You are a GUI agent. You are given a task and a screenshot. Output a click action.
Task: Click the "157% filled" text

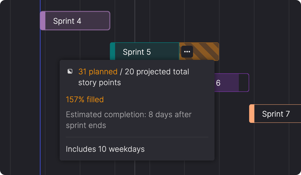[x=85, y=99]
